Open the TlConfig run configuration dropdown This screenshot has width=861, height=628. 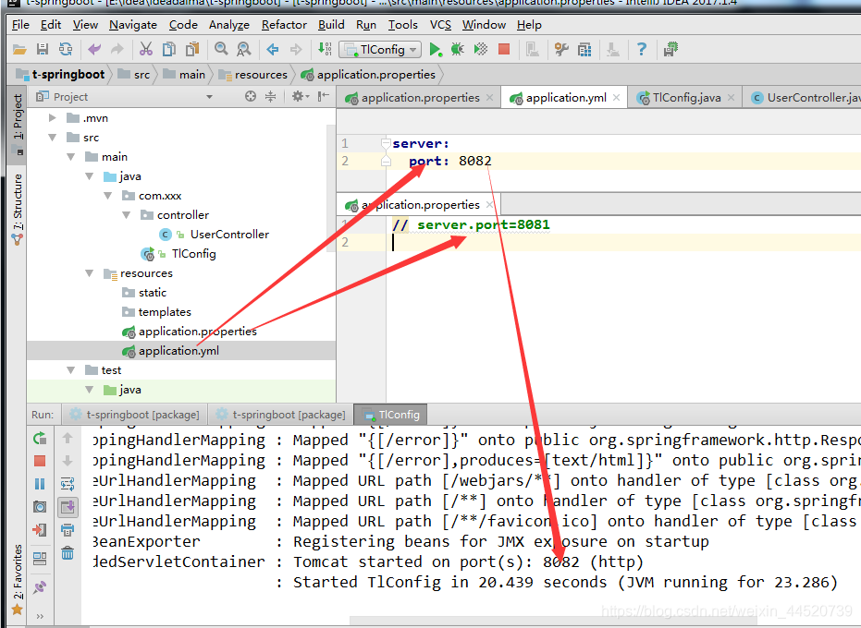[380, 49]
